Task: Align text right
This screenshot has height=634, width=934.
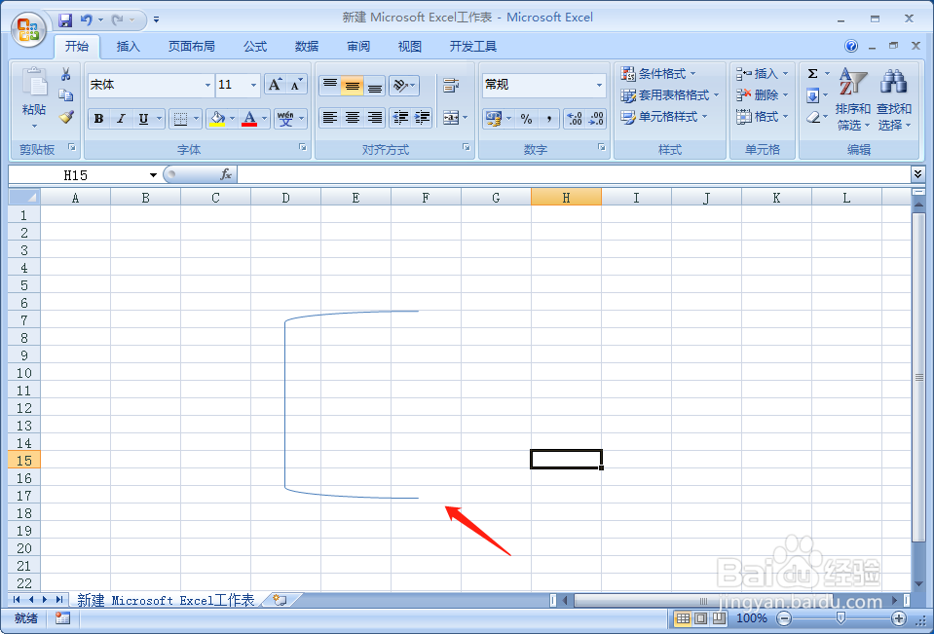Action: [375, 118]
